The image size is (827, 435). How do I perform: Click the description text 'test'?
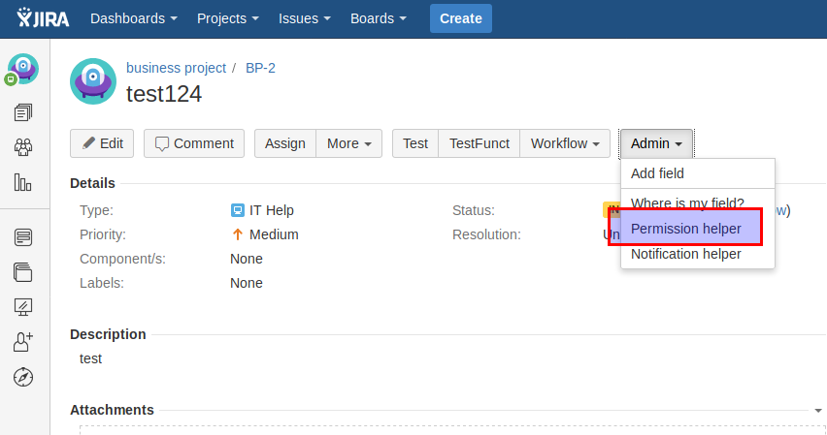click(x=90, y=358)
